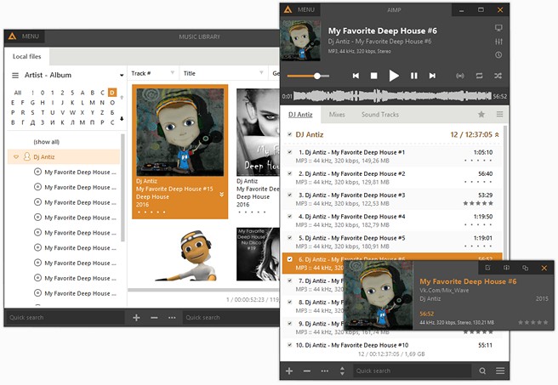Set star rating in track info popup
This screenshot has width=558, height=385.
coord(532,322)
